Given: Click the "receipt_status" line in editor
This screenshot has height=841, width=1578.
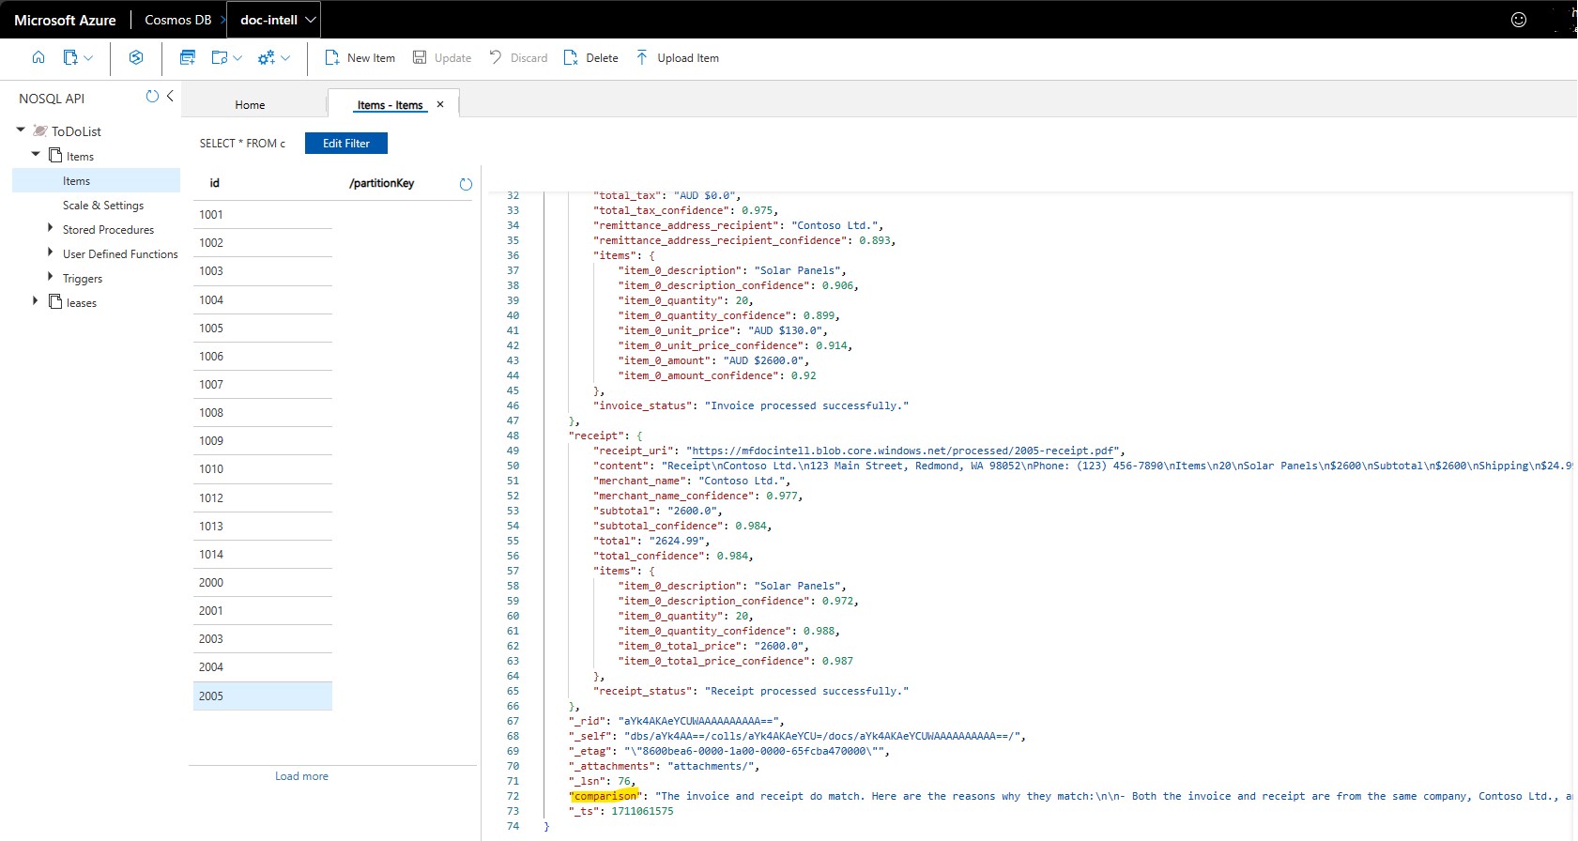Looking at the screenshot, I should pyautogui.click(x=751, y=691).
